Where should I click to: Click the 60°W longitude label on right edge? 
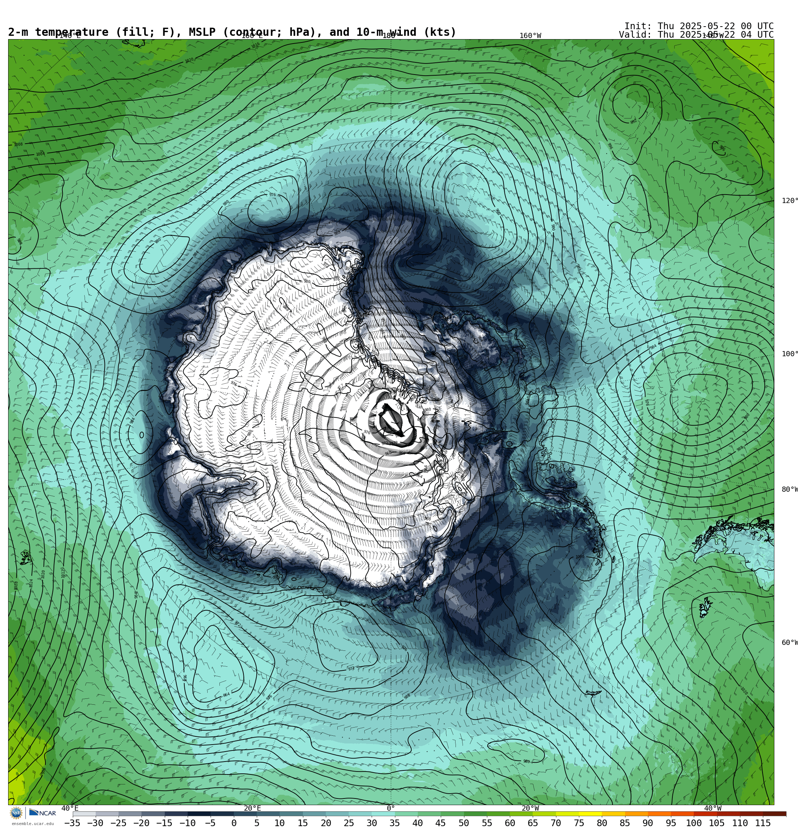[790, 643]
